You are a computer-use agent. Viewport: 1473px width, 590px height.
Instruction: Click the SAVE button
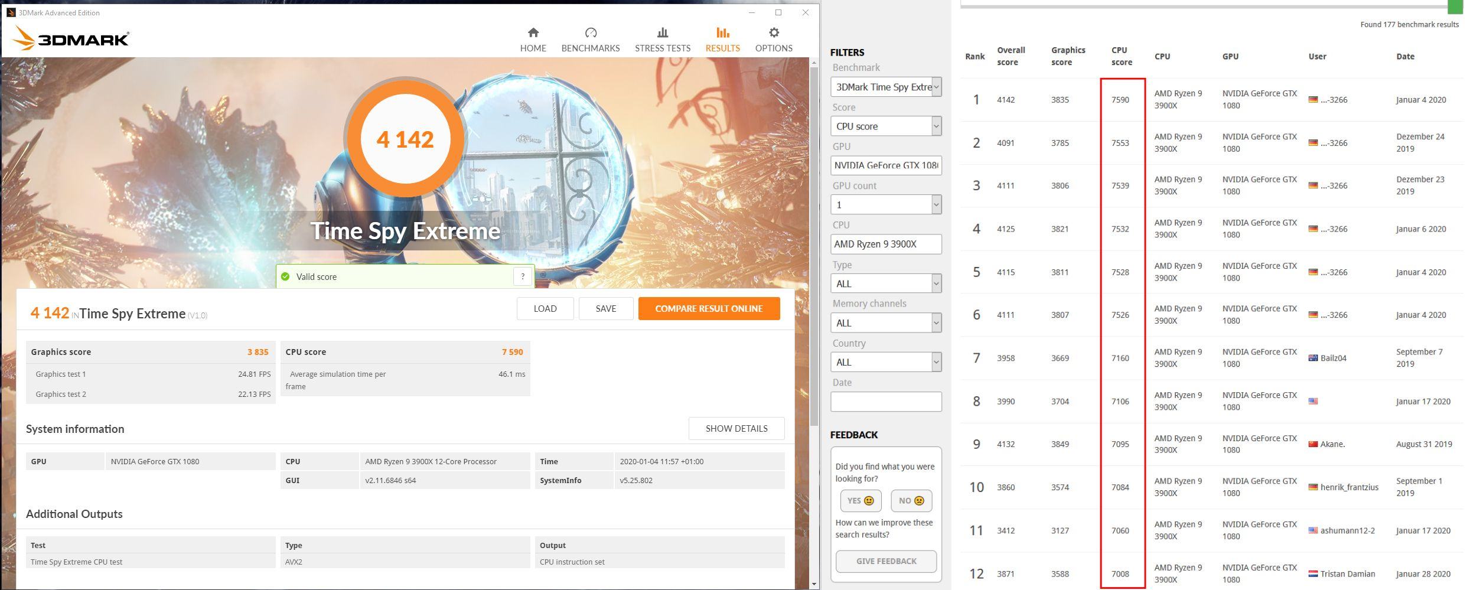pyautogui.click(x=605, y=308)
